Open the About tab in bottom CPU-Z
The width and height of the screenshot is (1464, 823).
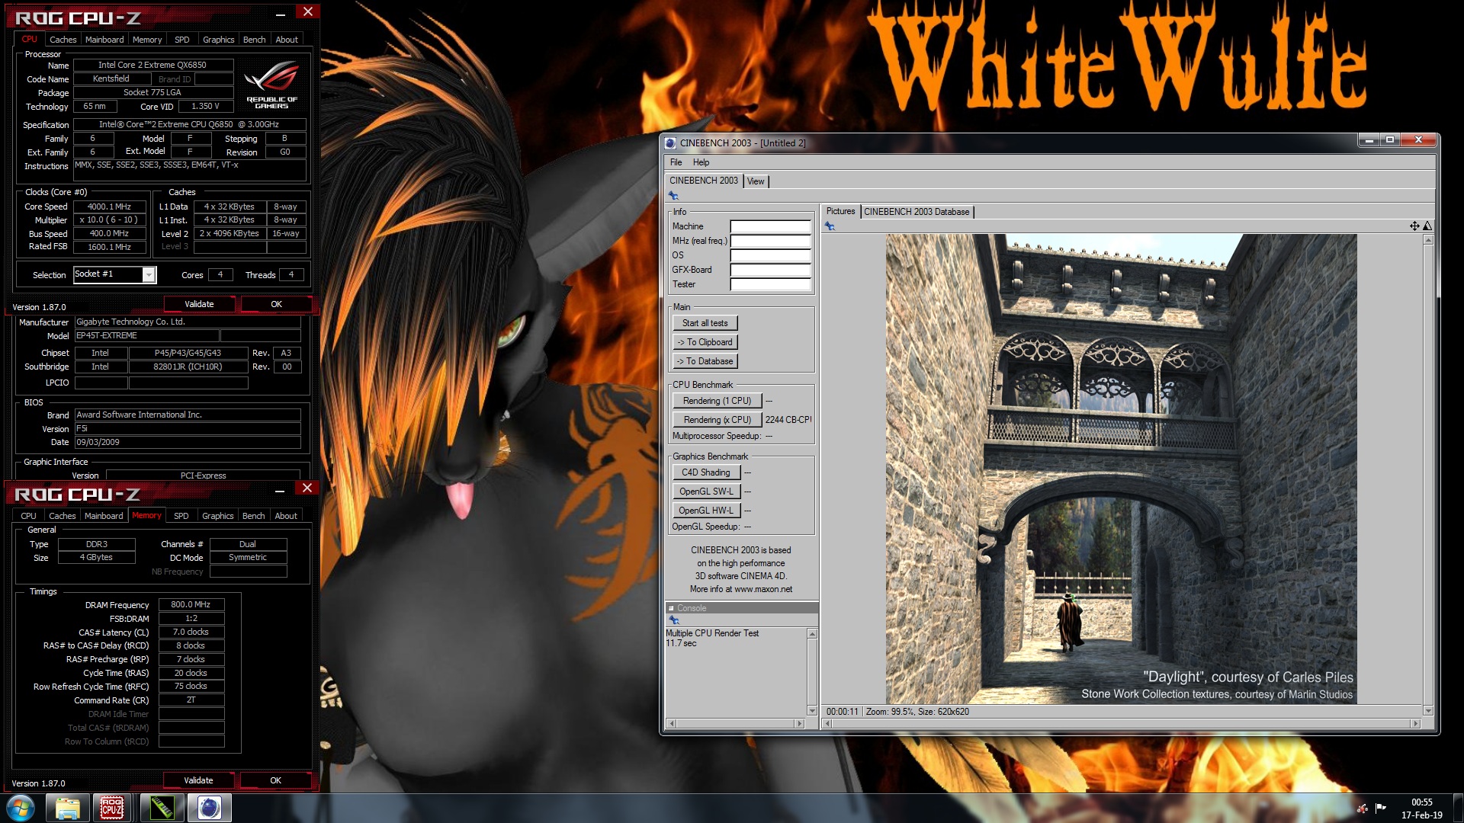click(x=286, y=516)
